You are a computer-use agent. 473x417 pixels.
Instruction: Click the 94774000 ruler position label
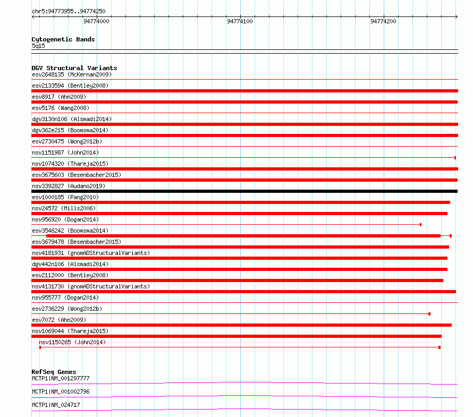(x=96, y=21)
